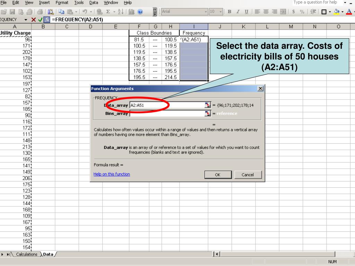The width and height of the screenshot is (355, 266).
Task: Toggle Italic formatting
Action: pos(238,12)
